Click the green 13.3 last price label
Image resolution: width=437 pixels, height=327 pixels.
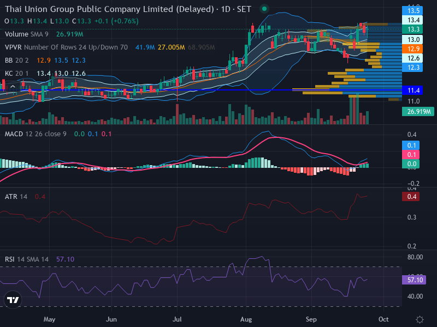coord(412,29)
